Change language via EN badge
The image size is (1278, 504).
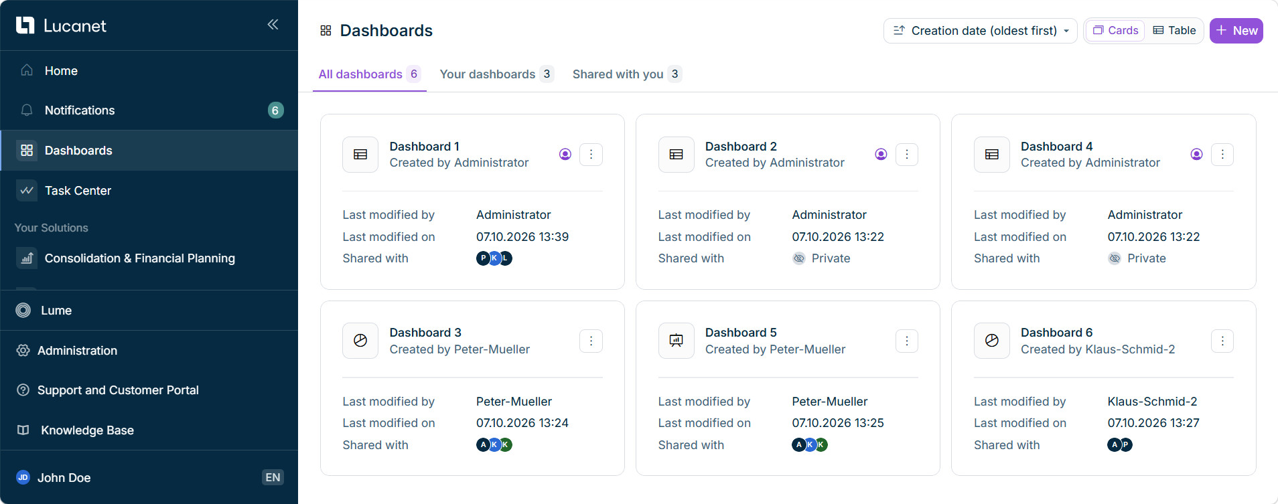pos(273,477)
